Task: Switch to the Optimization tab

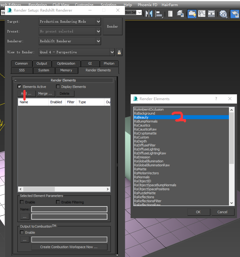Action: pos(66,64)
